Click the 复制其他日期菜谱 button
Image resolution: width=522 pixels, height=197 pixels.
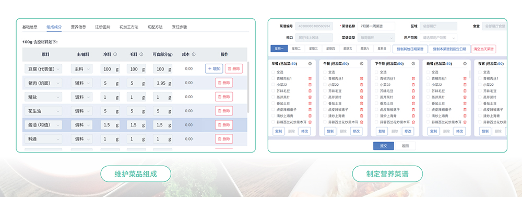coord(410,49)
